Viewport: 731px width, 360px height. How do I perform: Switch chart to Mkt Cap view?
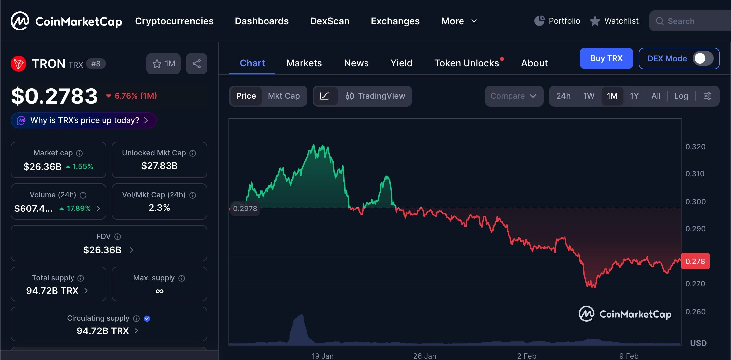(x=284, y=96)
